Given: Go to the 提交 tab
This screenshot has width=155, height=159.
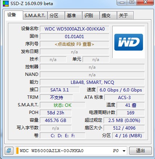Looking at the screenshot, I should coord(108,15).
